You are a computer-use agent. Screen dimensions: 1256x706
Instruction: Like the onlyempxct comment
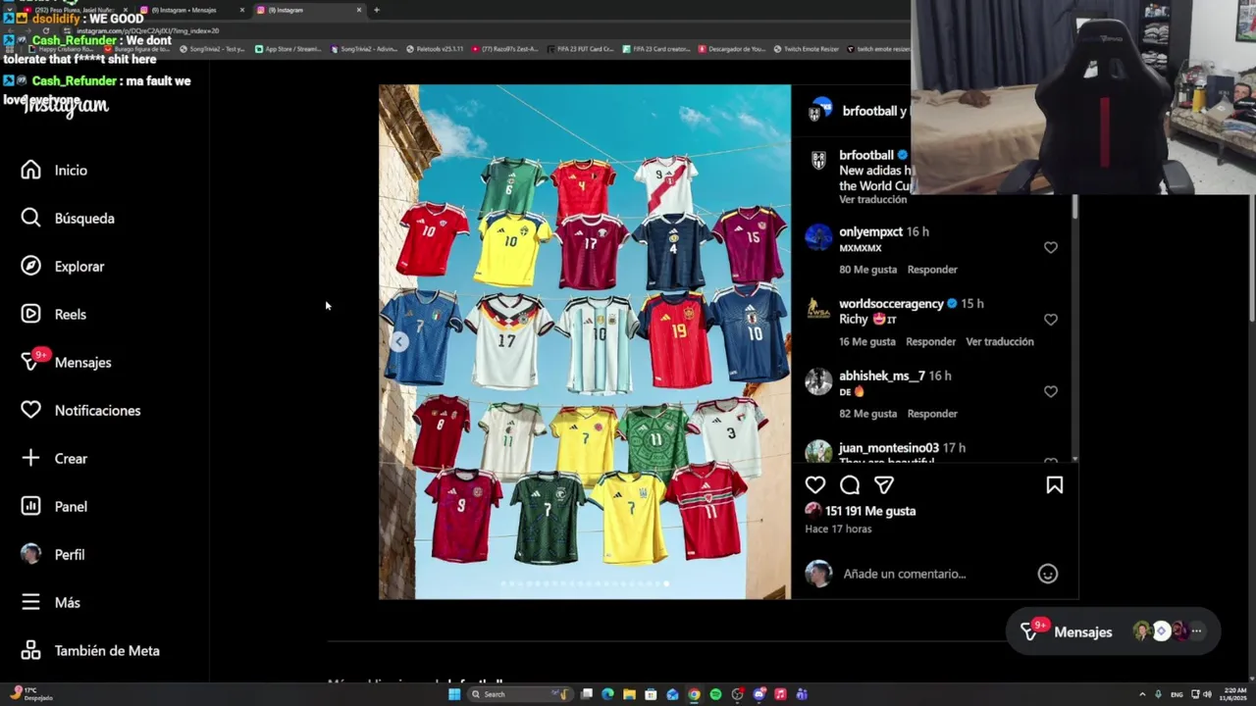pos(1051,248)
